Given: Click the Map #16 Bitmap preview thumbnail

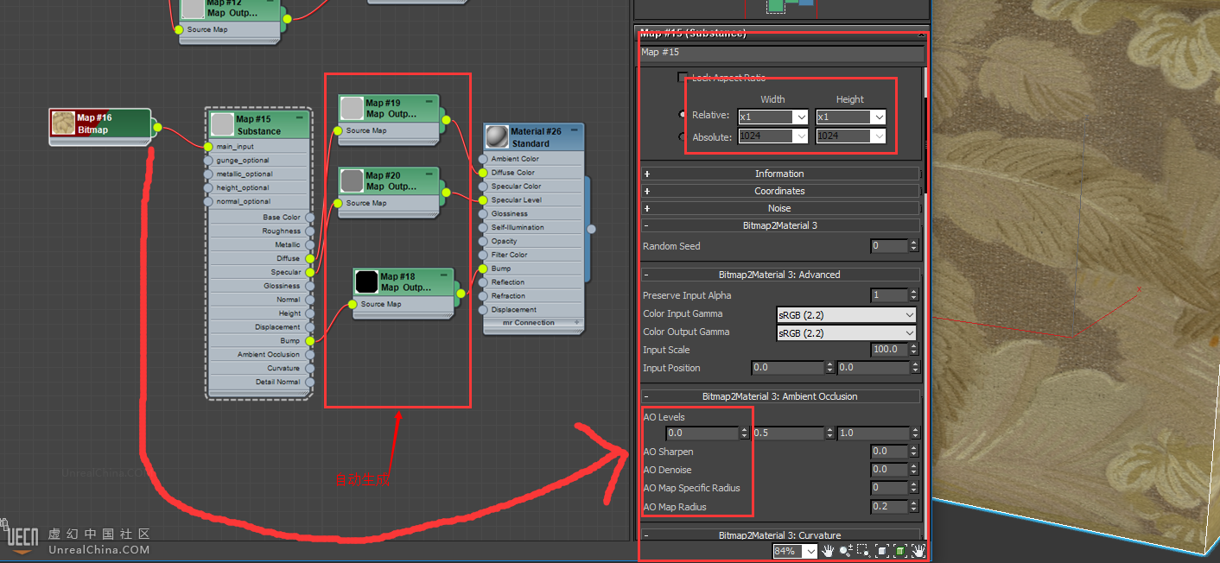Looking at the screenshot, I should click(x=63, y=123).
